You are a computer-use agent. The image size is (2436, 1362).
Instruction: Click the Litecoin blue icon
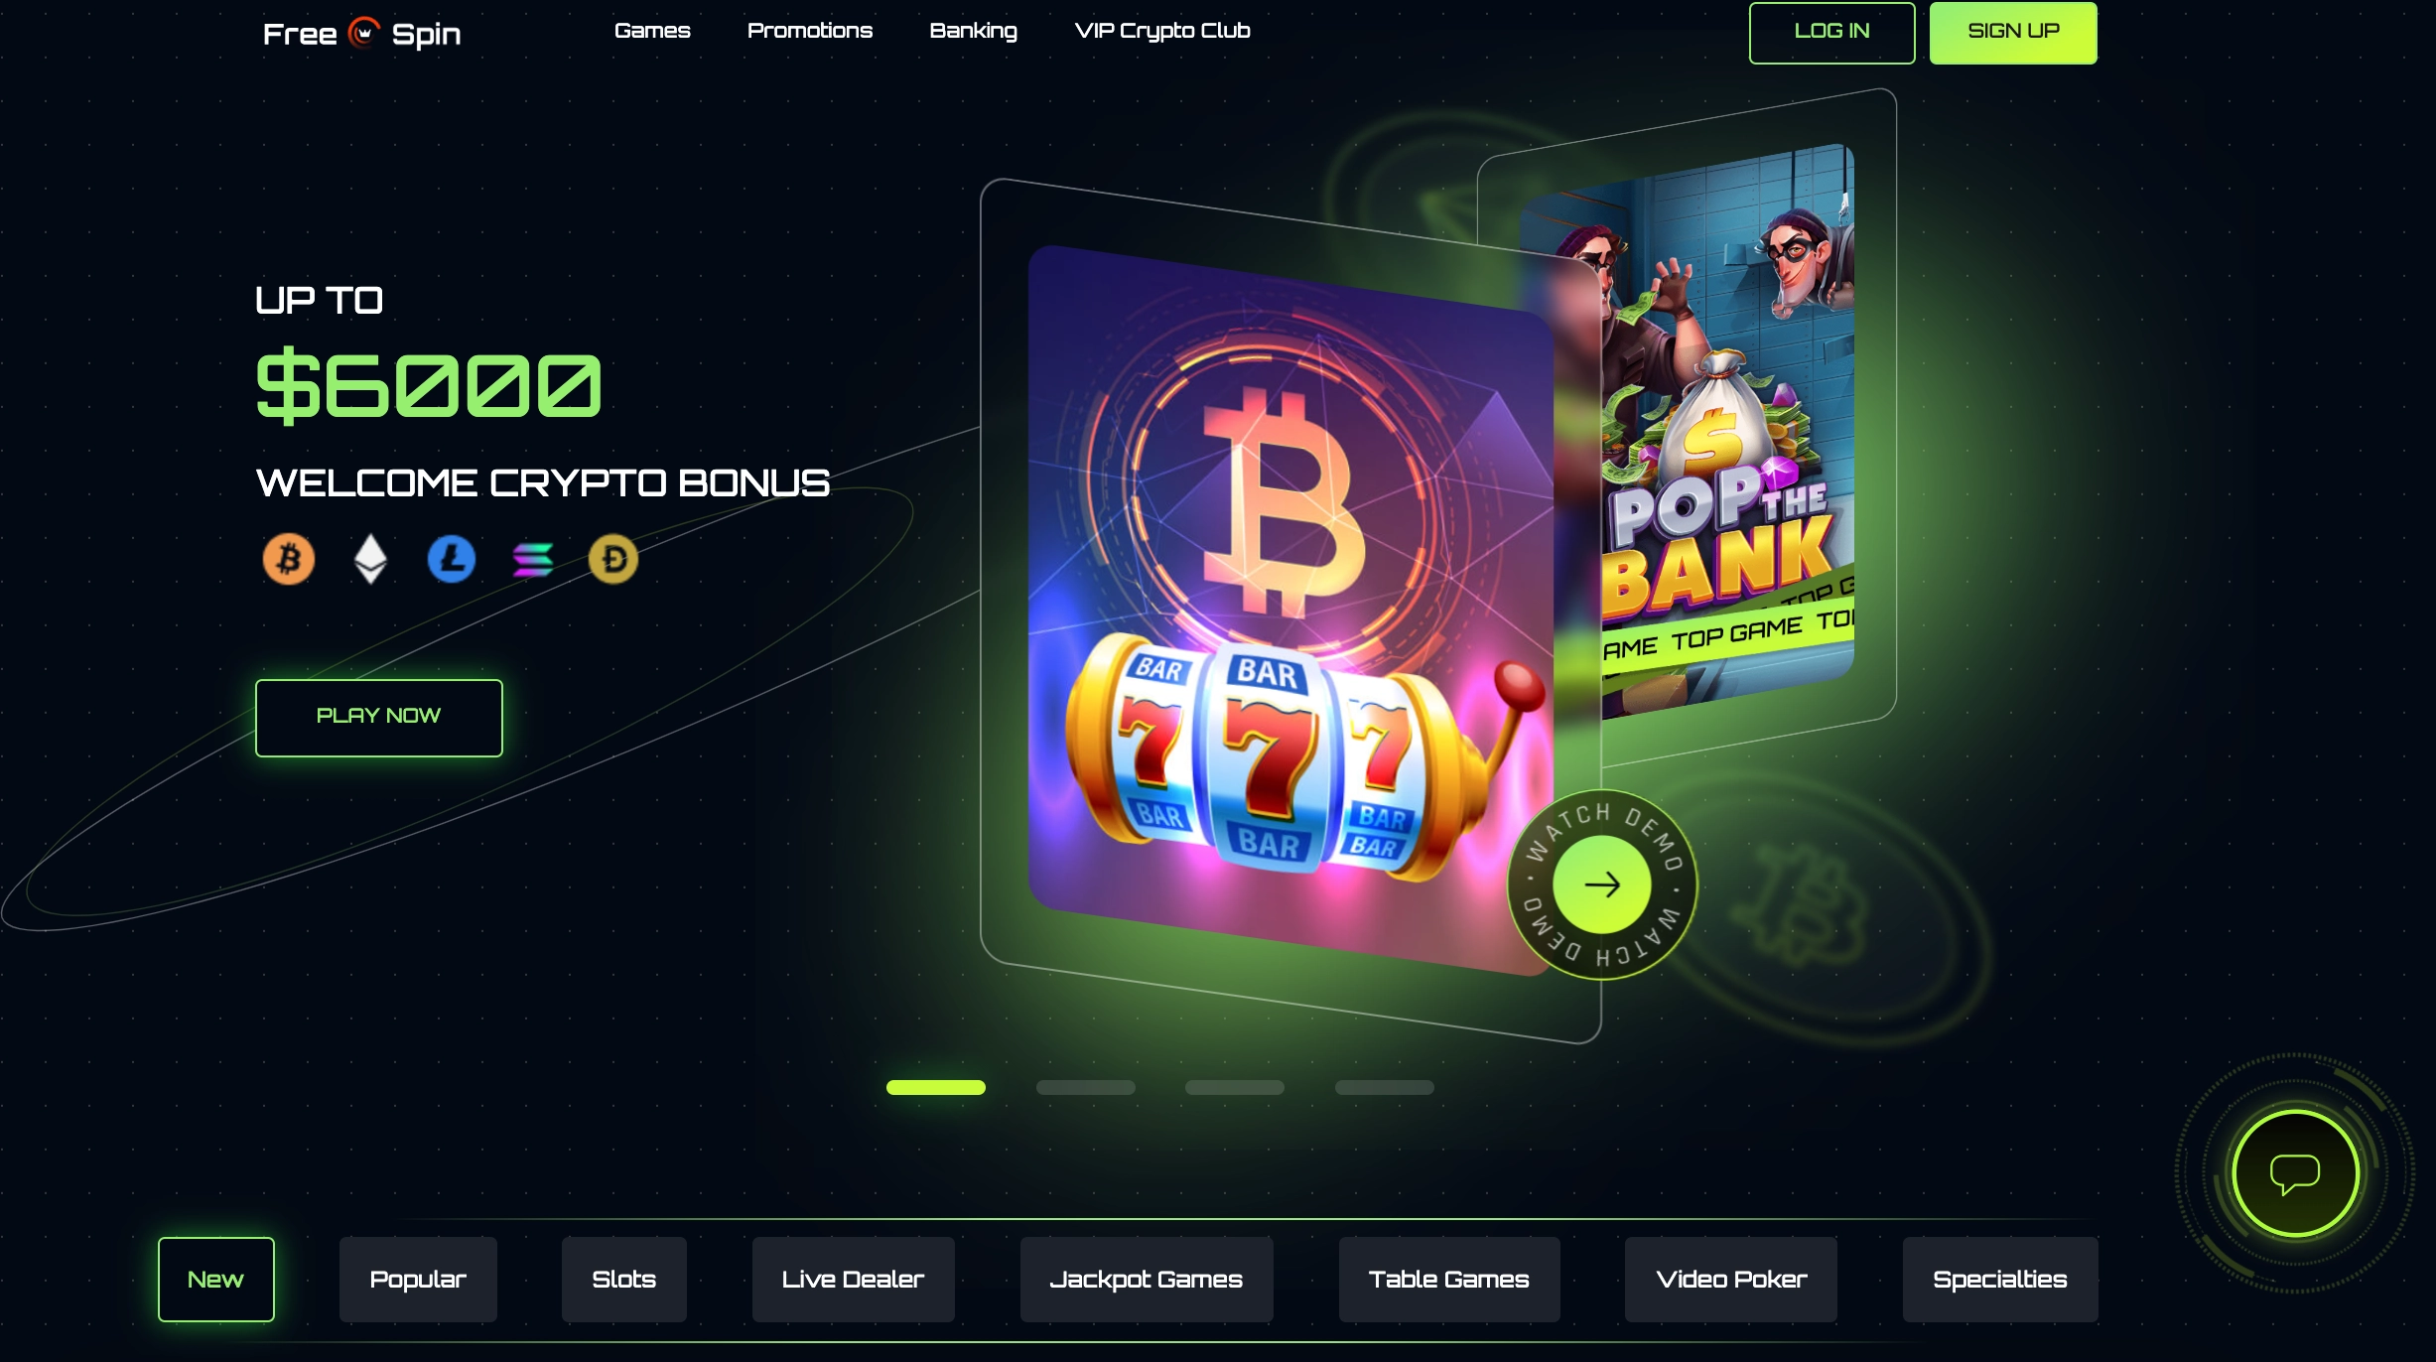click(x=452, y=559)
